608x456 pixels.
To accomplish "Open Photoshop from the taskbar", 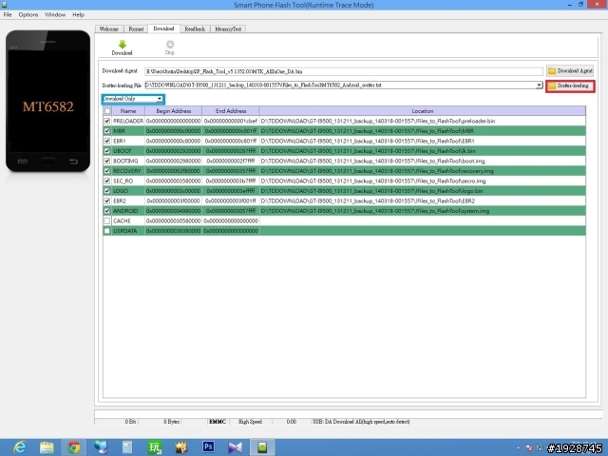I will click(208, 446).
